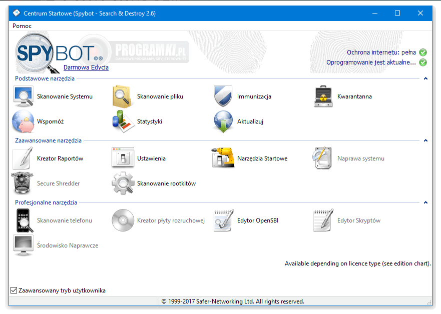Open the Edytor OpenSBI notepad icon
Screen dimensions: 441x314
coord(224,220)
